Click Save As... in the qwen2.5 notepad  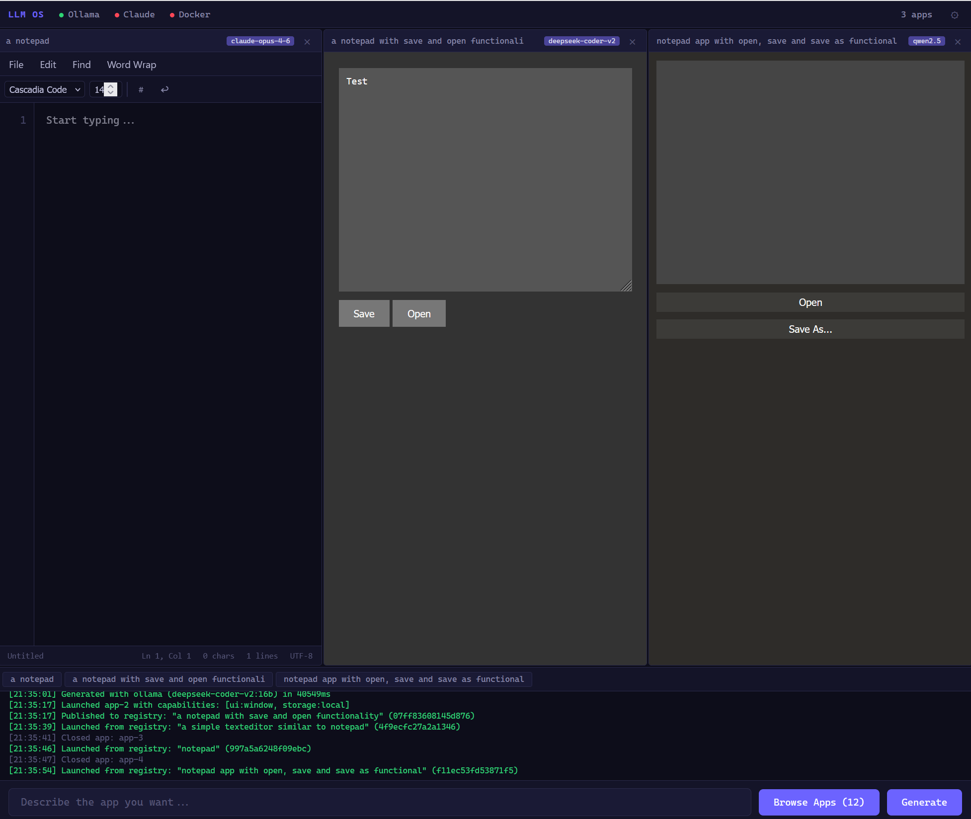(810, 329)
